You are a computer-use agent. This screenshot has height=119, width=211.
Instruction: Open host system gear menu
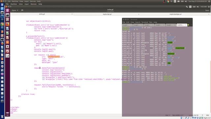point(209,1)
